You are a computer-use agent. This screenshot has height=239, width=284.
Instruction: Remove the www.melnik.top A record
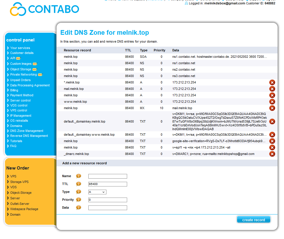tap(272, 102)
